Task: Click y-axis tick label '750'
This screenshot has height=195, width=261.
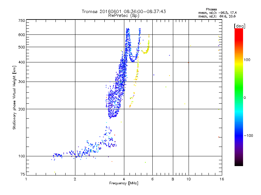Action: pos(22,20)
